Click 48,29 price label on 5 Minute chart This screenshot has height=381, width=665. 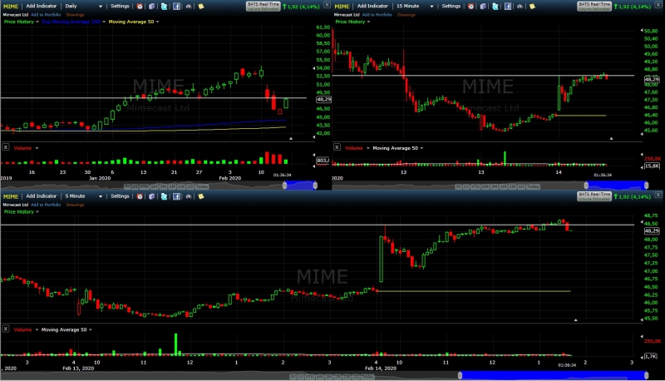(652, 230)
